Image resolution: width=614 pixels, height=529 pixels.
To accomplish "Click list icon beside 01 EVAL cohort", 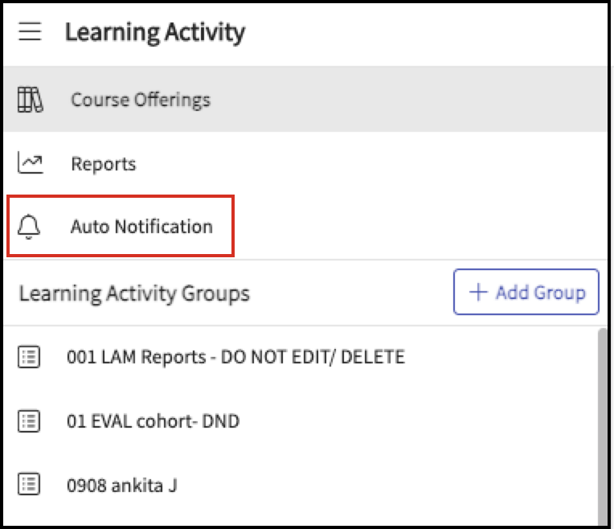I will [x=29, y=420].
